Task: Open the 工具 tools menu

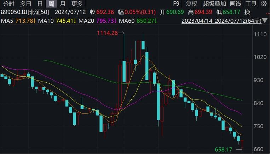Action: (251, 4)
